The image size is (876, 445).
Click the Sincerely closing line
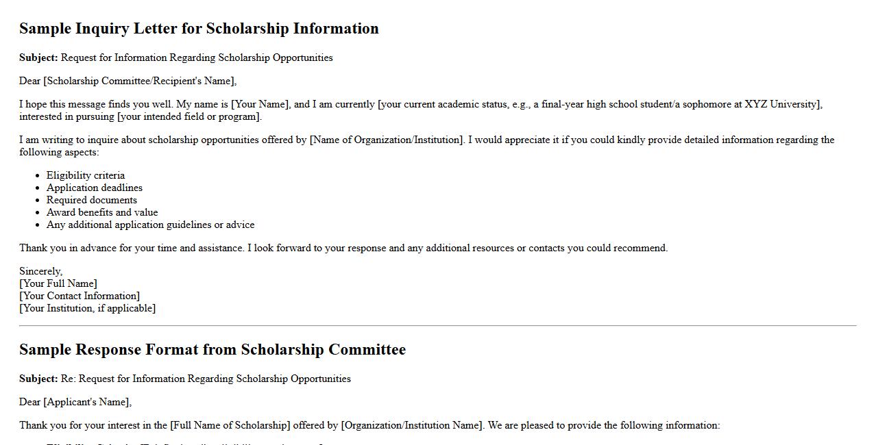[40, 271]
